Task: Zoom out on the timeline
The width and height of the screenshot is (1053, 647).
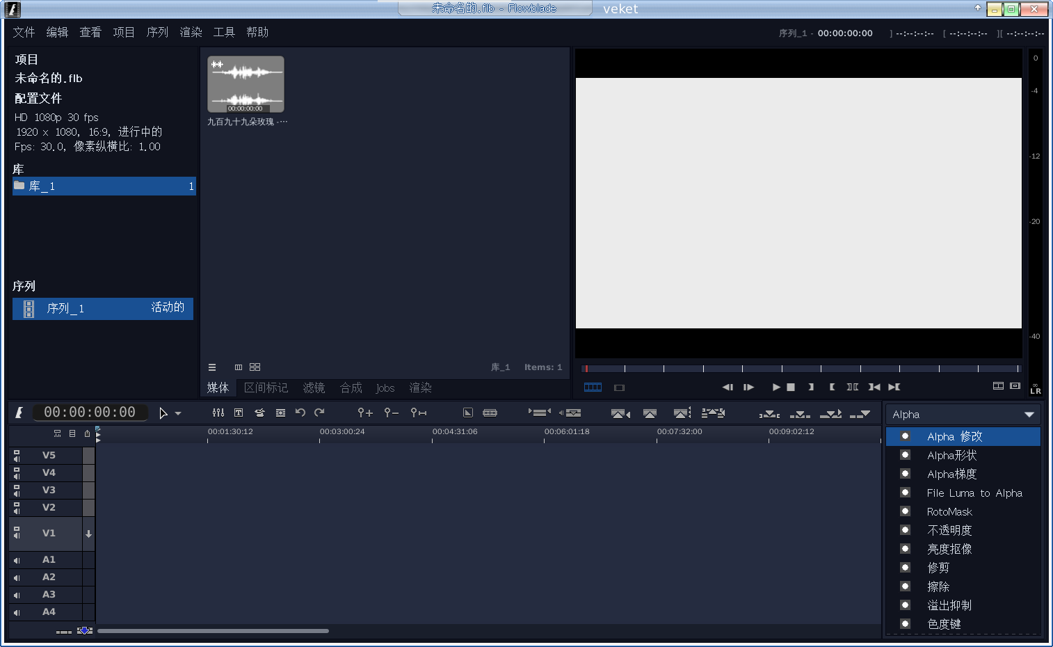Action: click(x=392, y=413)
